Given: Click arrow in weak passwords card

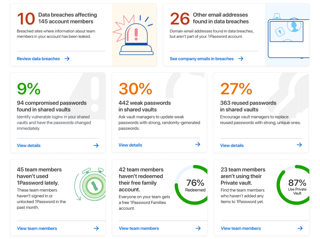Looking at the screenshot, I should coord(198,145).
